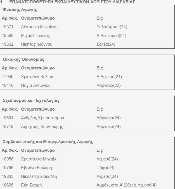
Task: Select name Χριστιάνα Κολιού
Action: (37, 77)
